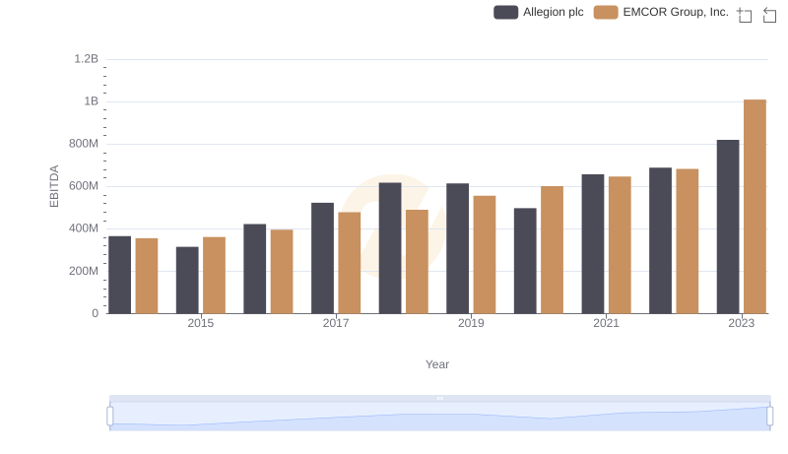This screenshot has width=788, height=454.
Task: Click the EMCOR Group bar for 2019
Action: (x=485, y=255)
